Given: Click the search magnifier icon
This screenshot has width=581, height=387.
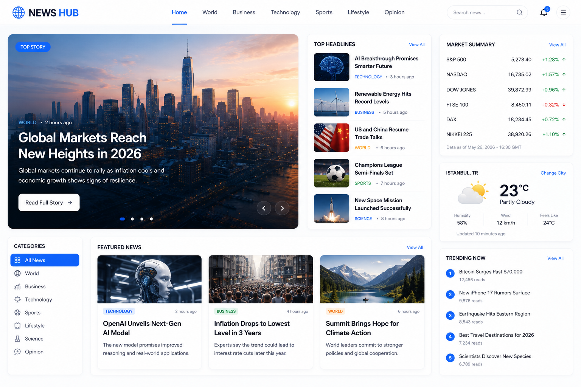Looking at the screenshot, I should coord(520,12).
